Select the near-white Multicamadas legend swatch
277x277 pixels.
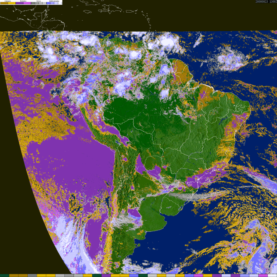click(x=60, y=3)
